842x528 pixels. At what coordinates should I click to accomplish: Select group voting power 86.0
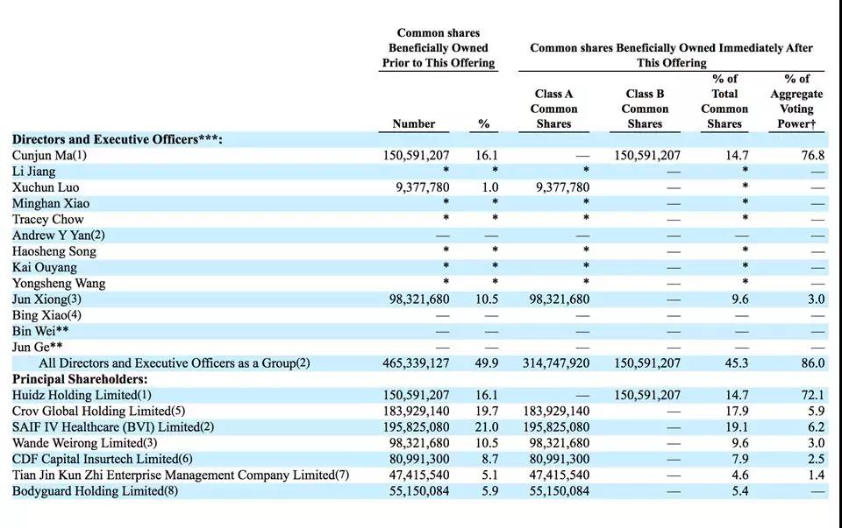tap(812, 363)
